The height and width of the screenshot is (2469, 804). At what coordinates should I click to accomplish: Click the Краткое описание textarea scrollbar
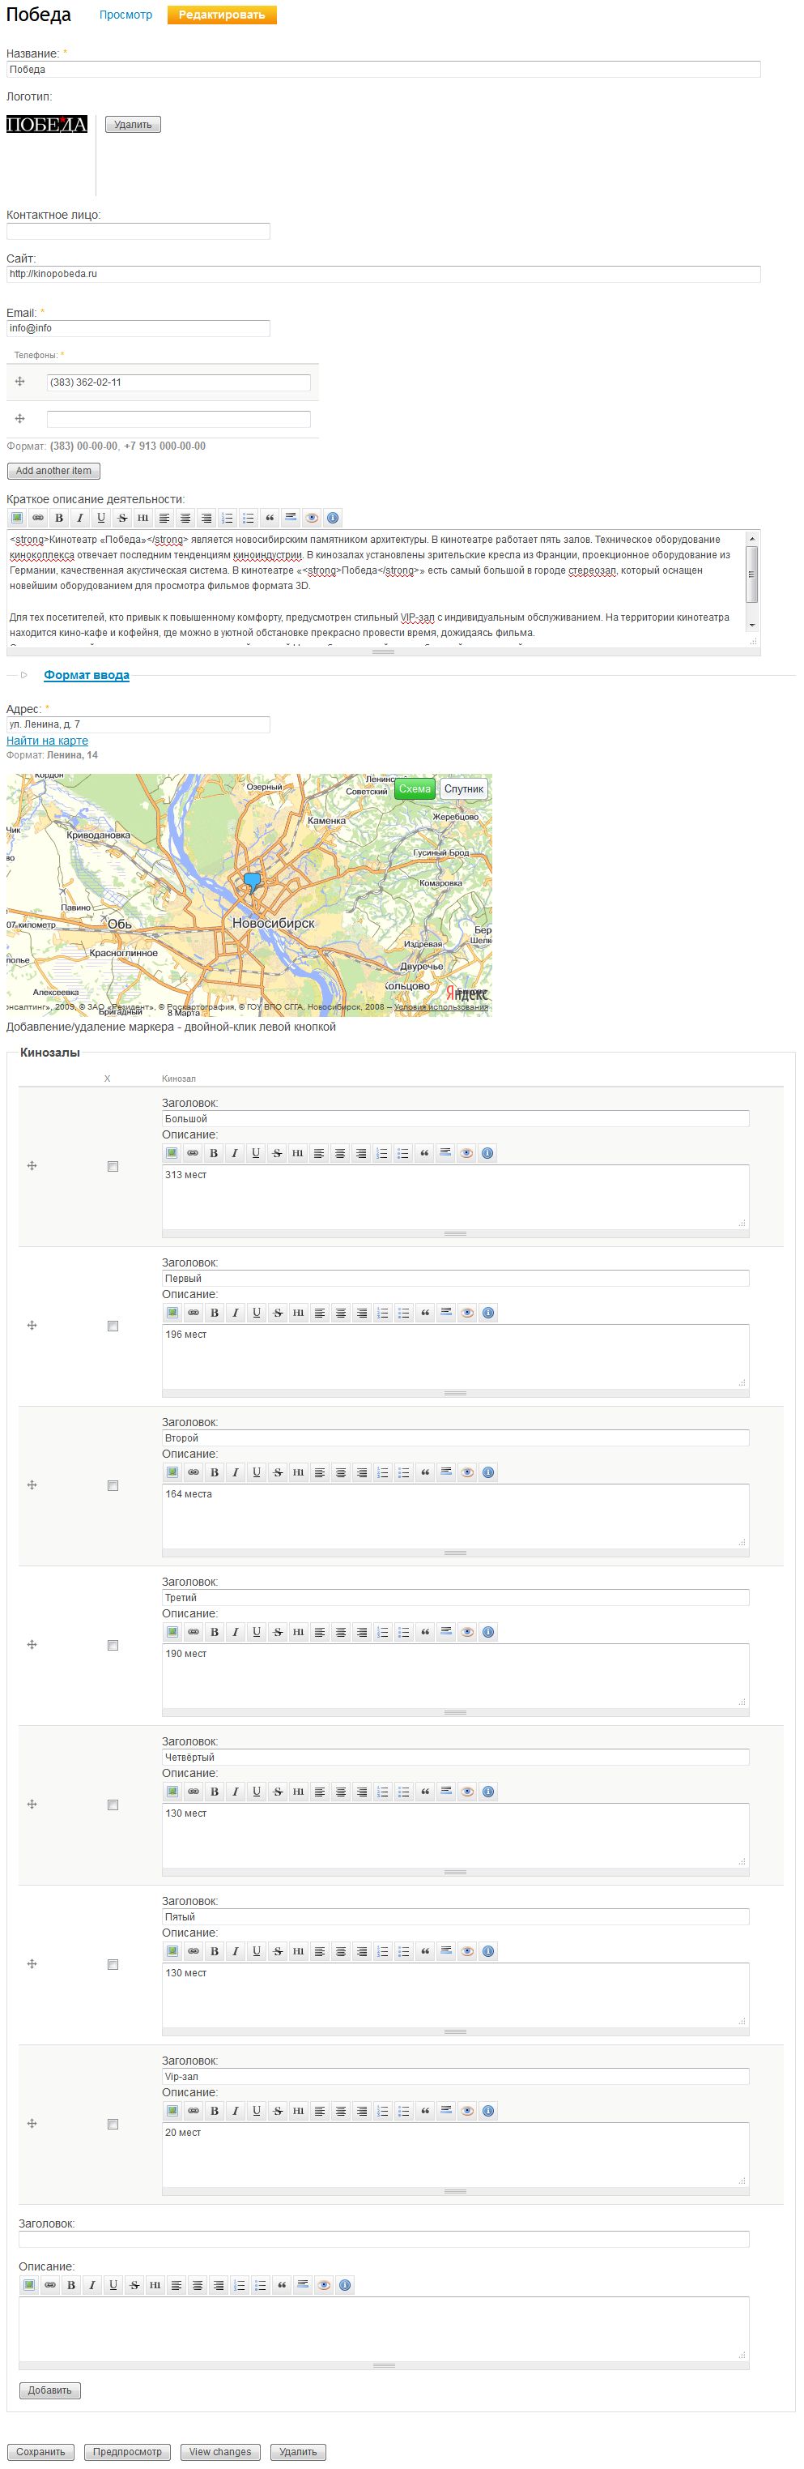tap(752, 575)
